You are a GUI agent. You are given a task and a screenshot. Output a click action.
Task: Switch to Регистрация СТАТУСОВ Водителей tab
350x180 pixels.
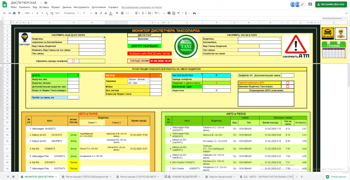(87, 177)
